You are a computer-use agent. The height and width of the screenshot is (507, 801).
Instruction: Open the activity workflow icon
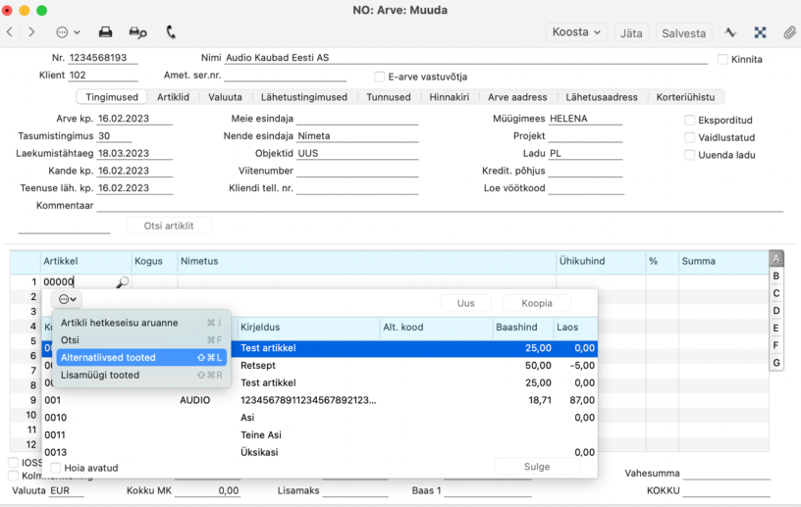coord(730,32)
